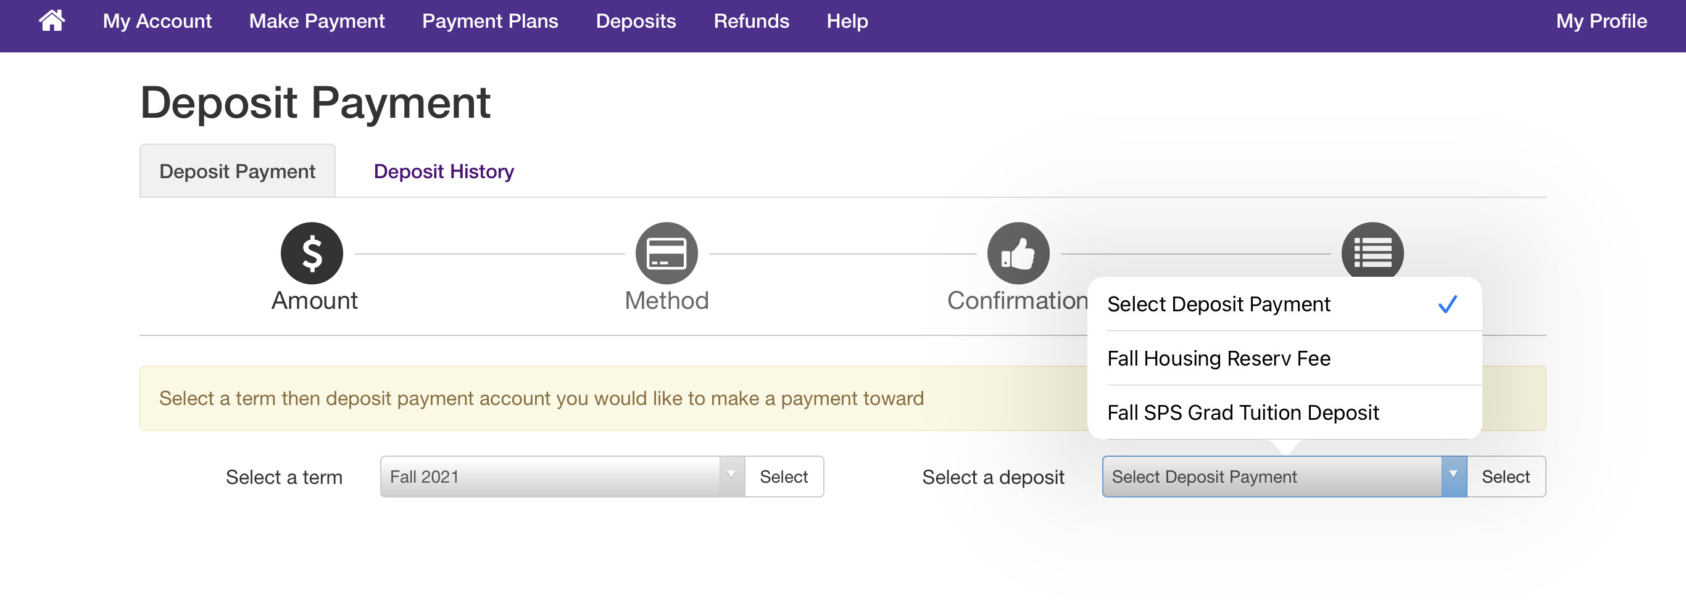This screenshot has width=1686, height=614.
Task: Switch to the Deposit Payment tab
Action: point(237,171)
